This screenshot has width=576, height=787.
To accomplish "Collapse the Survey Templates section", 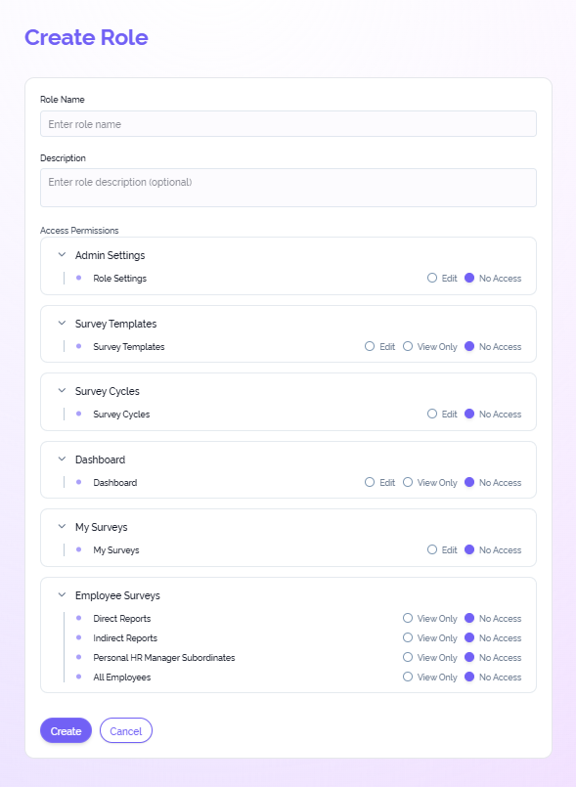I will pos(61,324).
